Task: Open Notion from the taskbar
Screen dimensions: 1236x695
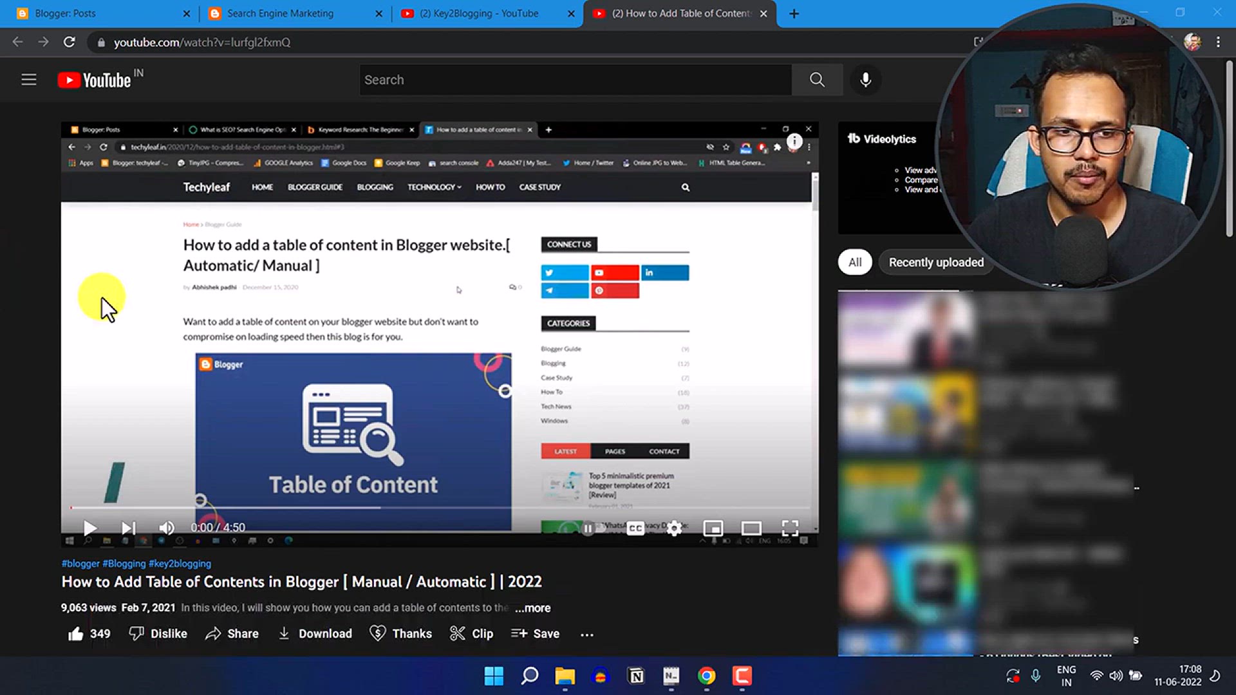Action: click(636, 676)
